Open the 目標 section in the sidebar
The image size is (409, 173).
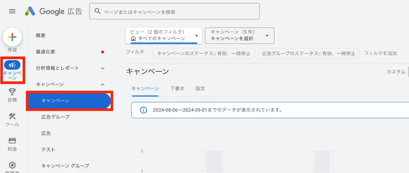[x=12, y=95]
